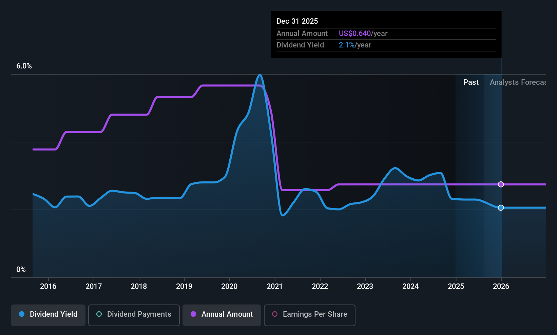
Task: Click the hollow Dividend Payments legend circle
Action: [99, 314]
